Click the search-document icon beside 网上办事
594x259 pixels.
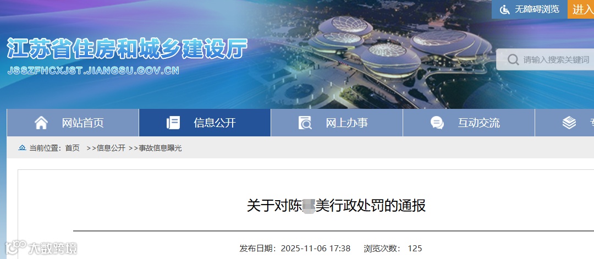tap(305, 123)
